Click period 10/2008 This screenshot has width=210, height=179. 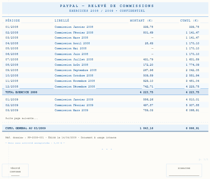click(12, 75)
